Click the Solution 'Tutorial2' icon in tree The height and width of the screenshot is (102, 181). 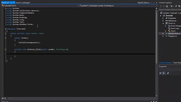(x=161, y=13)
